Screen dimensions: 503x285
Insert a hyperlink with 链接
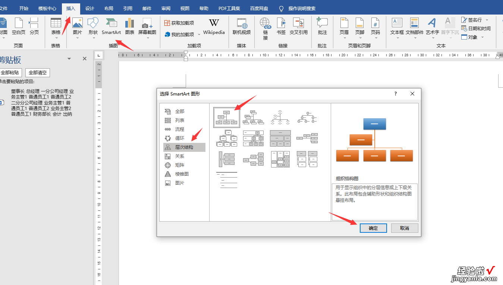[x=265, y=28]
